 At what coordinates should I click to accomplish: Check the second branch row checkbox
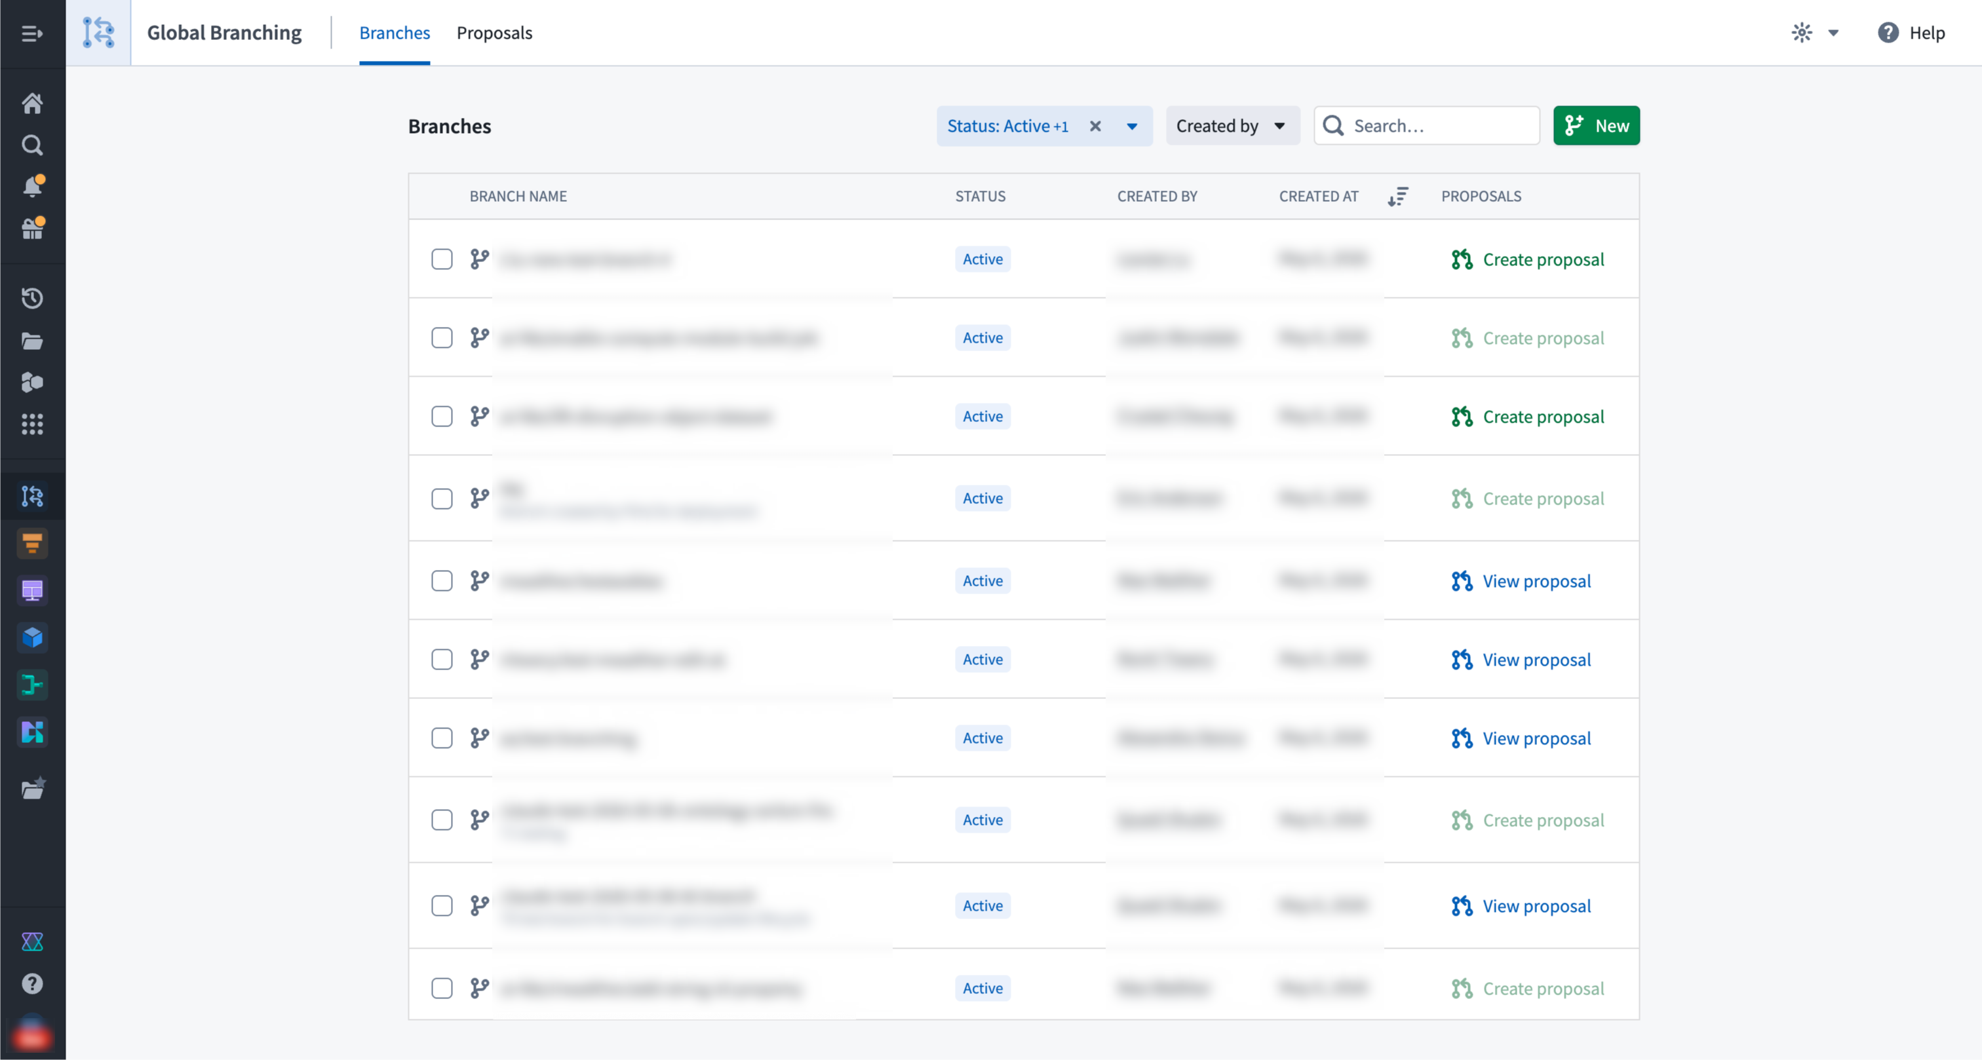[x=442, y=337]
